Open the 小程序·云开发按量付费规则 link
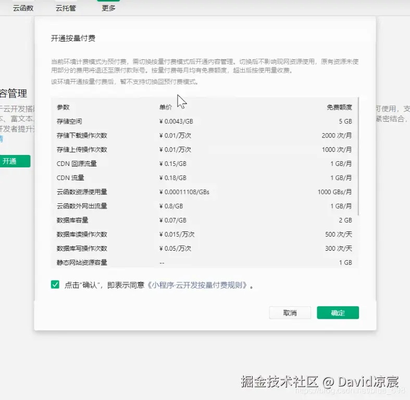410x400 pixels. click(197, 285)
